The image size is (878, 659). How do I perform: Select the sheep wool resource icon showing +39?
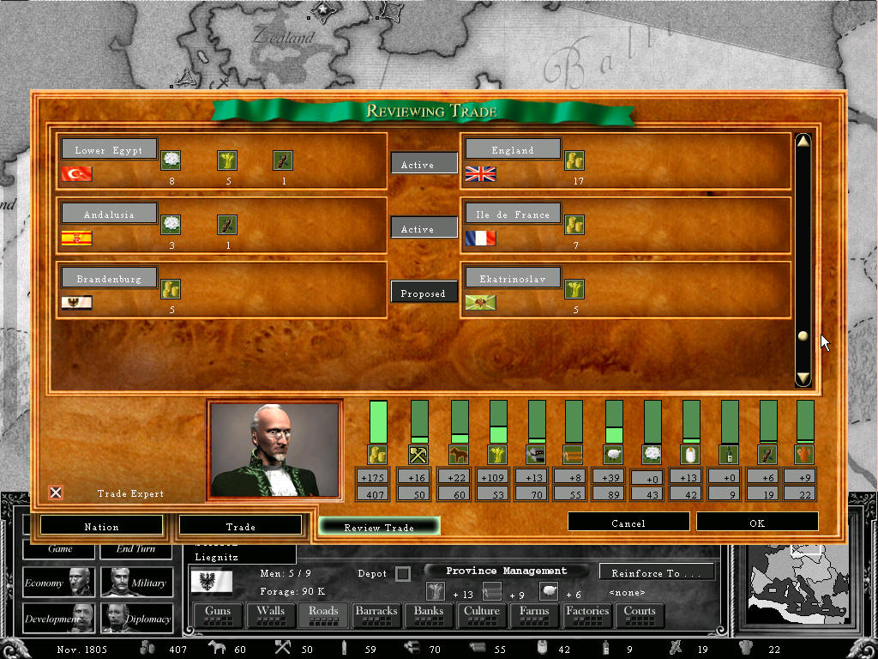[x=613, y=455]
